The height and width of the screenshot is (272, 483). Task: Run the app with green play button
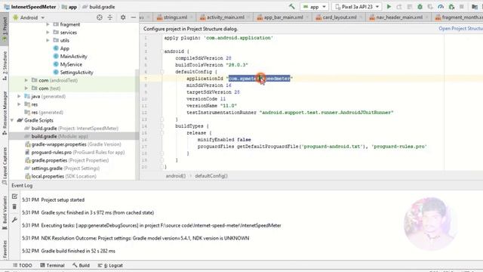[389, 7]
